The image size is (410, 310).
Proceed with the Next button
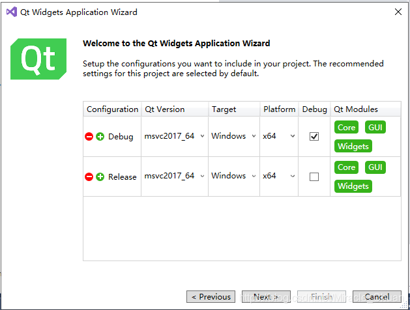pos(266,297)
